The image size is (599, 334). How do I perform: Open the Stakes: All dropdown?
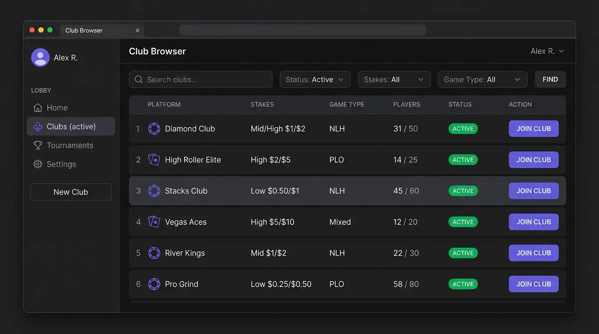tap(394, 79)
